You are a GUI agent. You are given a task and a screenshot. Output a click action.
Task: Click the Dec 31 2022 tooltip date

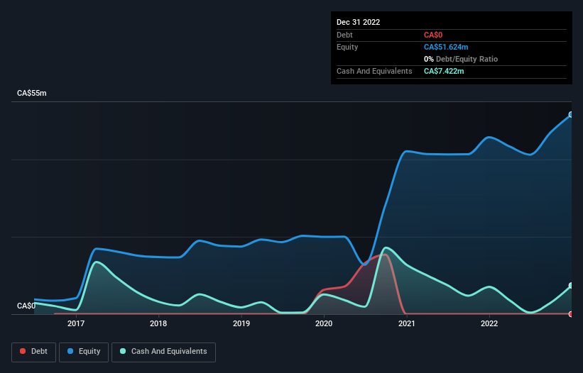pyautogui.click(x=358, y=22)
